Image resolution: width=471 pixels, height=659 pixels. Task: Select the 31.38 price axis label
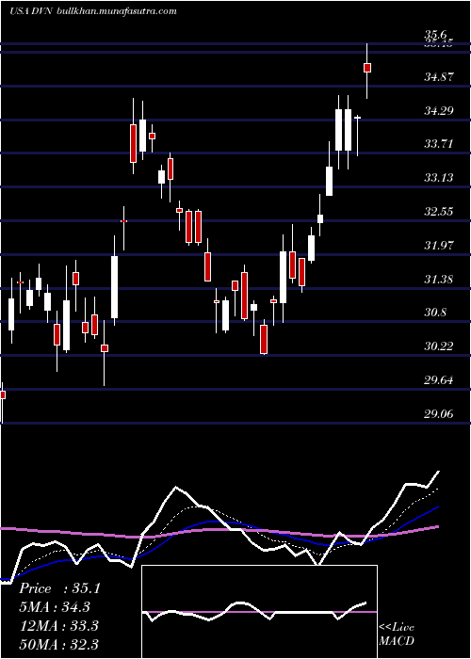[x=439, y=279]
